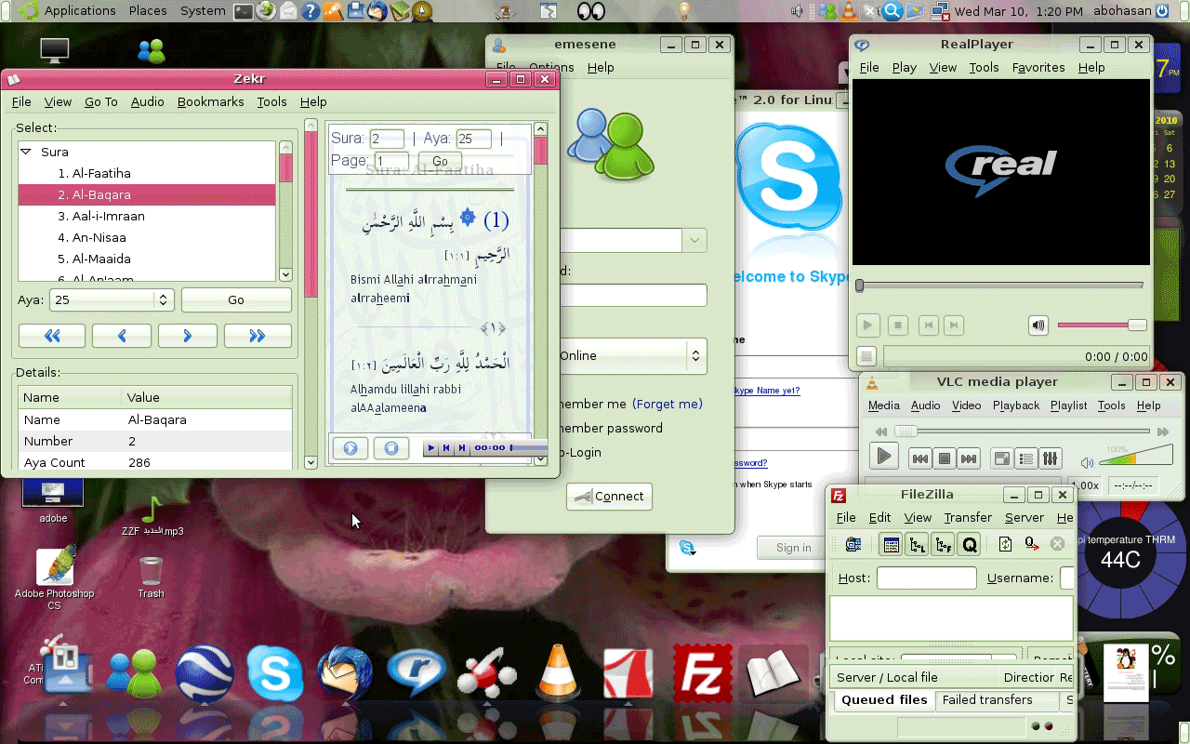Go to next aya in Zekr
The width and height of the screenshot is (1190, 744).
coord(188,336)
